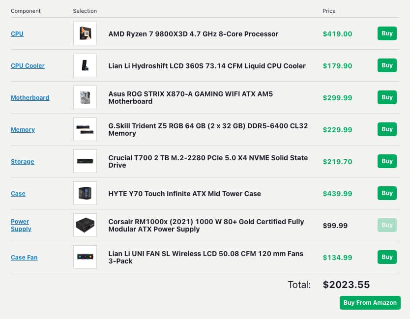Click the Lian Li CPU cooler thumbnail
The height and width of the screenshot is (319, 410).
click(x=85, y=65)
